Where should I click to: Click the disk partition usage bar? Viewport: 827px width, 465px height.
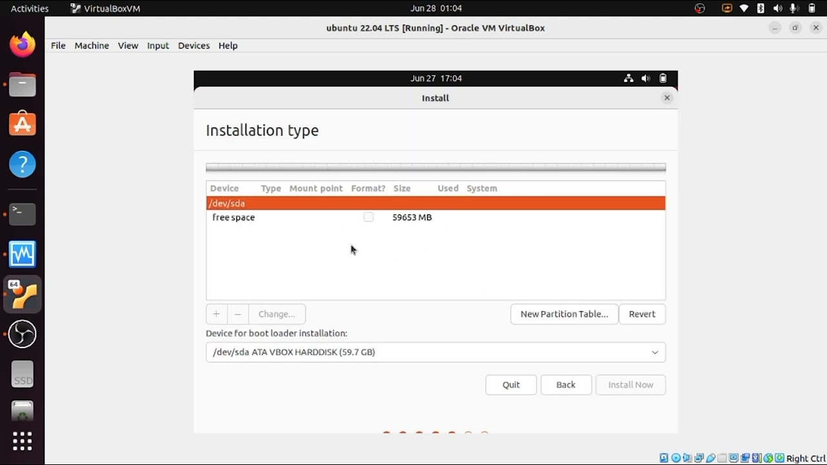pyautogui.click(x=435, y=168)
